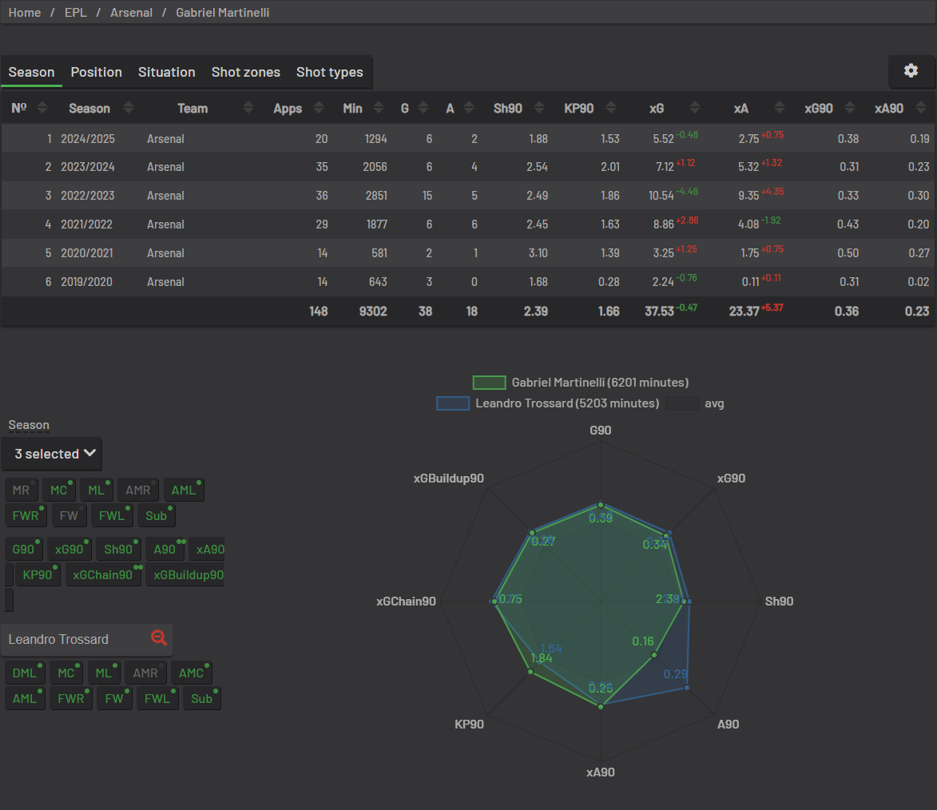Screen dimensions: 937x810
Task: Click the 2023/2024 season cell
Action: click(88, 167)
